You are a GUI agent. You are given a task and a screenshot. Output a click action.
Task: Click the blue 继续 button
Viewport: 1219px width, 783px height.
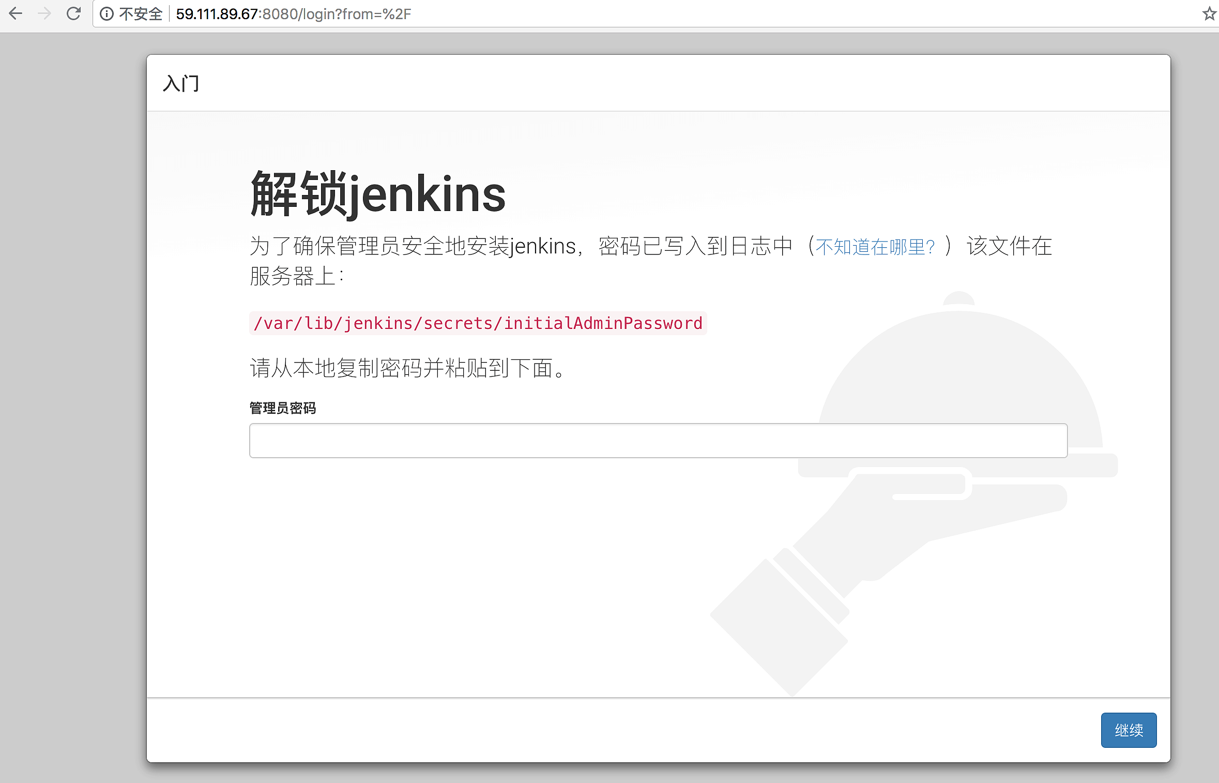[1129, 730]
